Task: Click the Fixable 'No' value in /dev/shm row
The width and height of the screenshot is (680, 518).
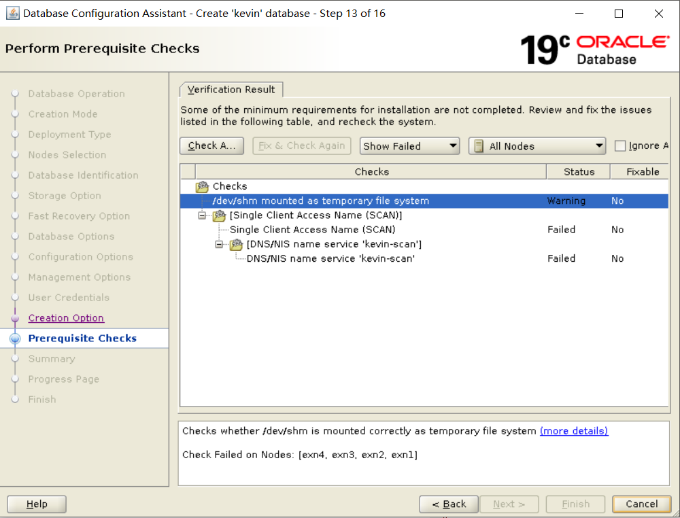Action: (617, 201)
